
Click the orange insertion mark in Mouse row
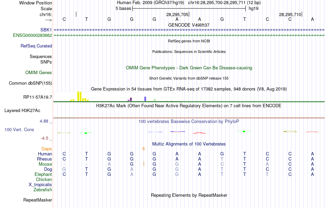(144, 164)
